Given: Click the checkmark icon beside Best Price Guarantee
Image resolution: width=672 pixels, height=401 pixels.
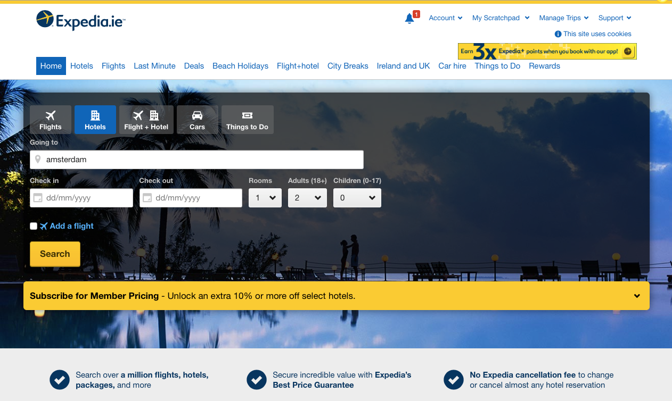Looking at the screenshot, I should (257, 380).
